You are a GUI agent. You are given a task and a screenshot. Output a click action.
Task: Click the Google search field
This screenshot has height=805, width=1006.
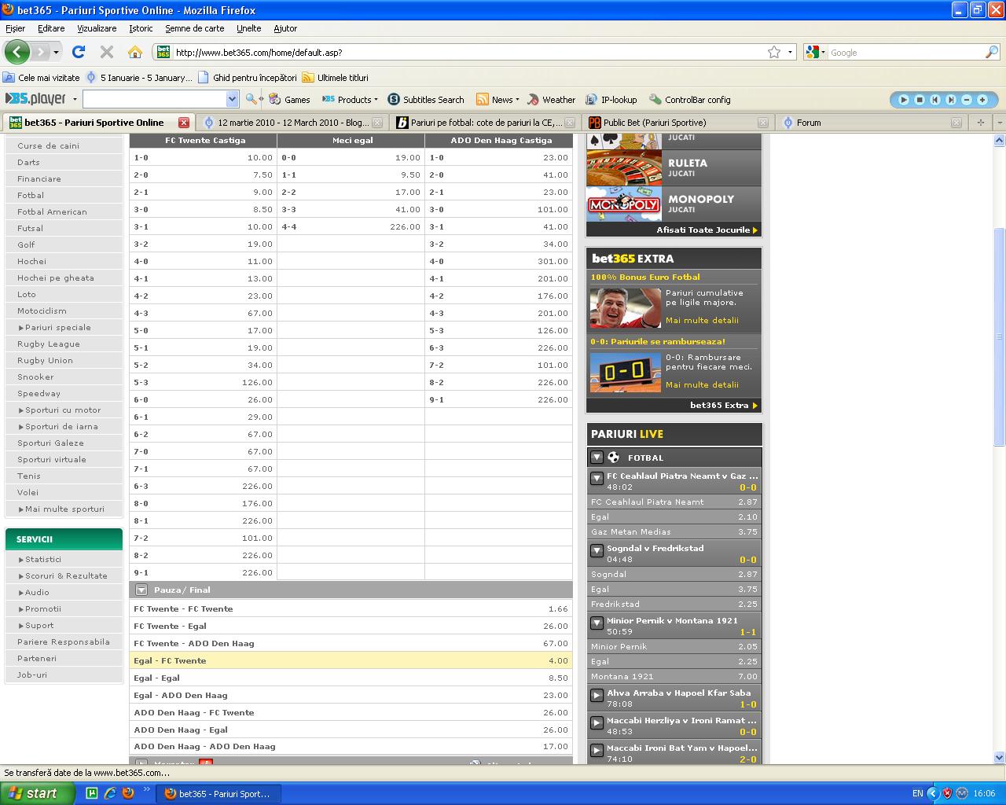pyautogui.click(x=905, y=53)
